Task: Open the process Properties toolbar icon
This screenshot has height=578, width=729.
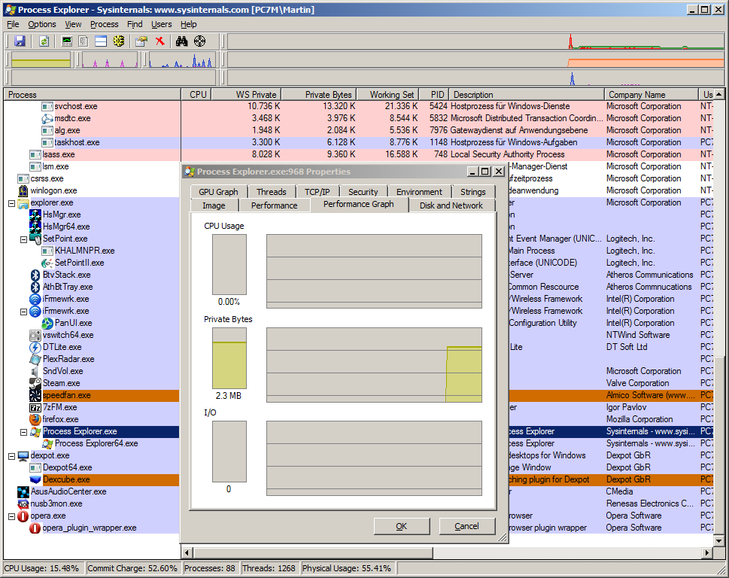Action: tap(141, 41)
